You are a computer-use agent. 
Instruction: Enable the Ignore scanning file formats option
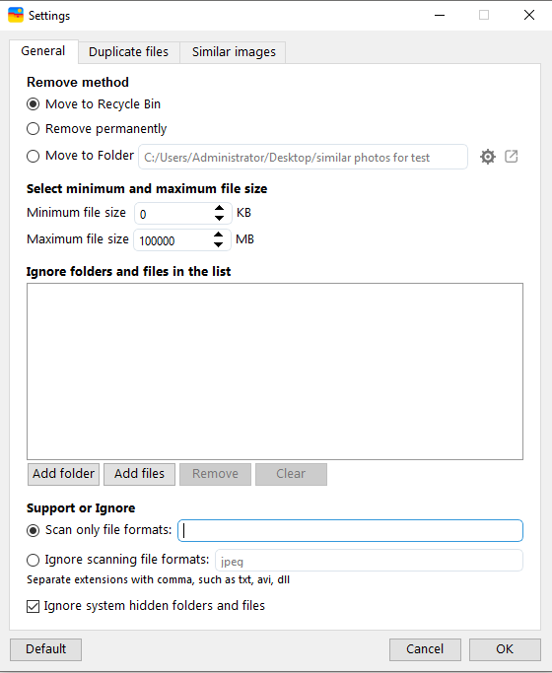(x=34, y=560)
